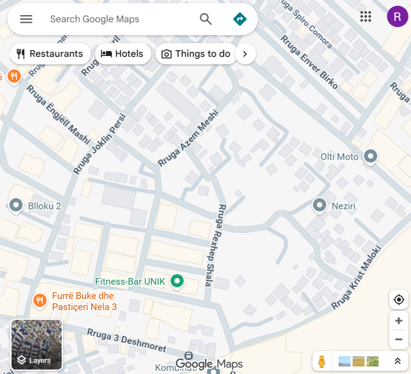Zoom out with the minus button
Screen dimensions: 411x374
click(399, 339)
